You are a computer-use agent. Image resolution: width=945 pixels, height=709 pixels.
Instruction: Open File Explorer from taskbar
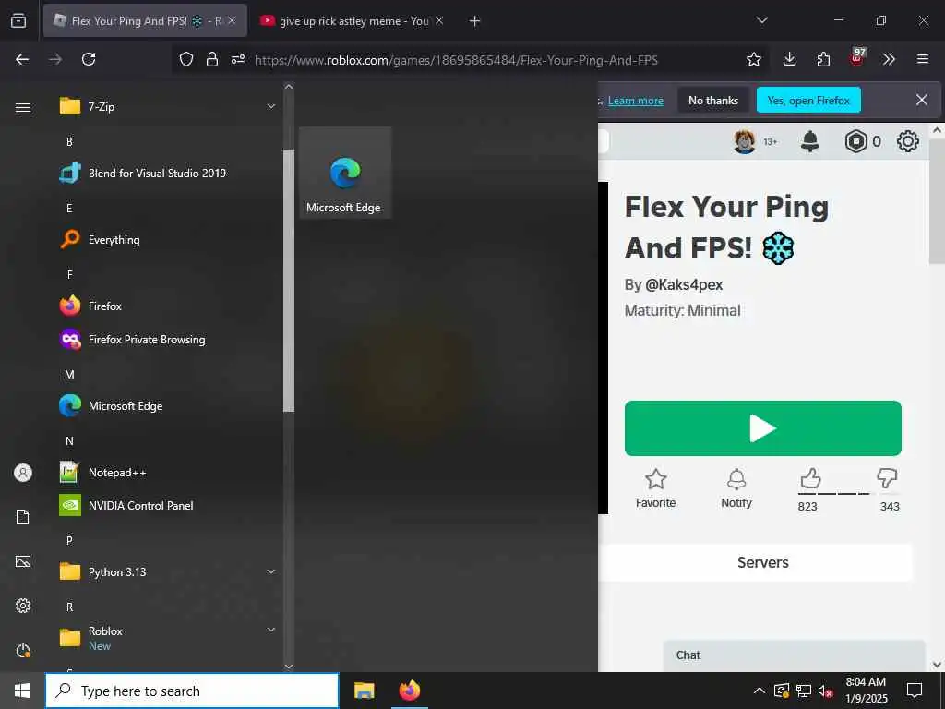click(364, 691)
